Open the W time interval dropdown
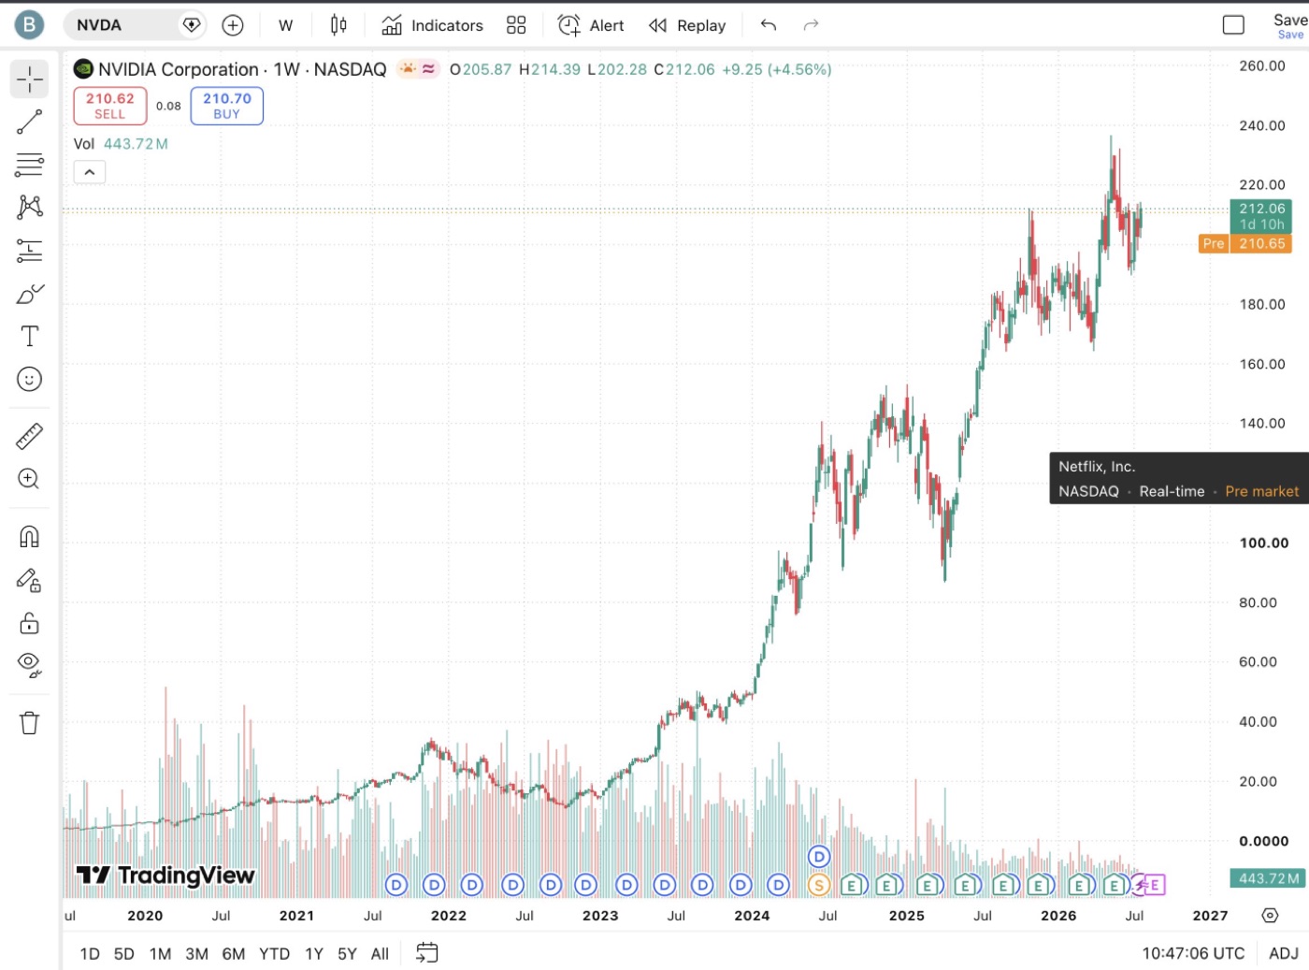 [286, 25]
